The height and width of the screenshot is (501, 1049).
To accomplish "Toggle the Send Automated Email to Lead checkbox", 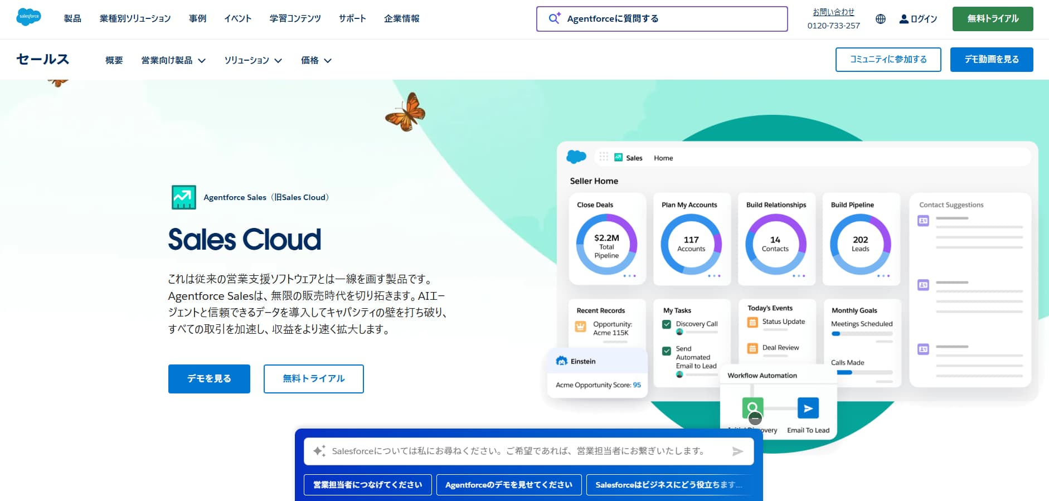I will [667, 351].
